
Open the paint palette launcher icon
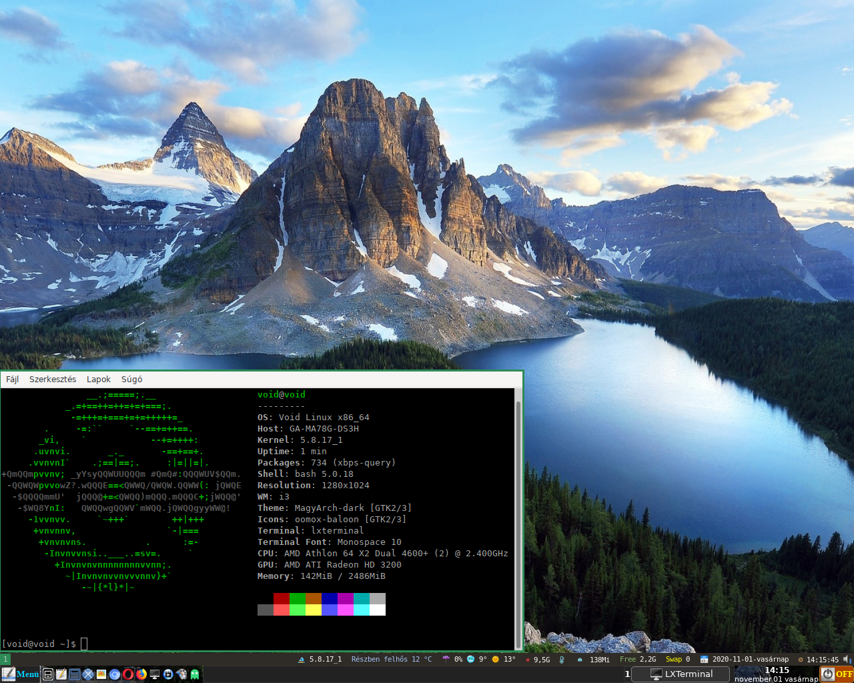tap(181, 674)
